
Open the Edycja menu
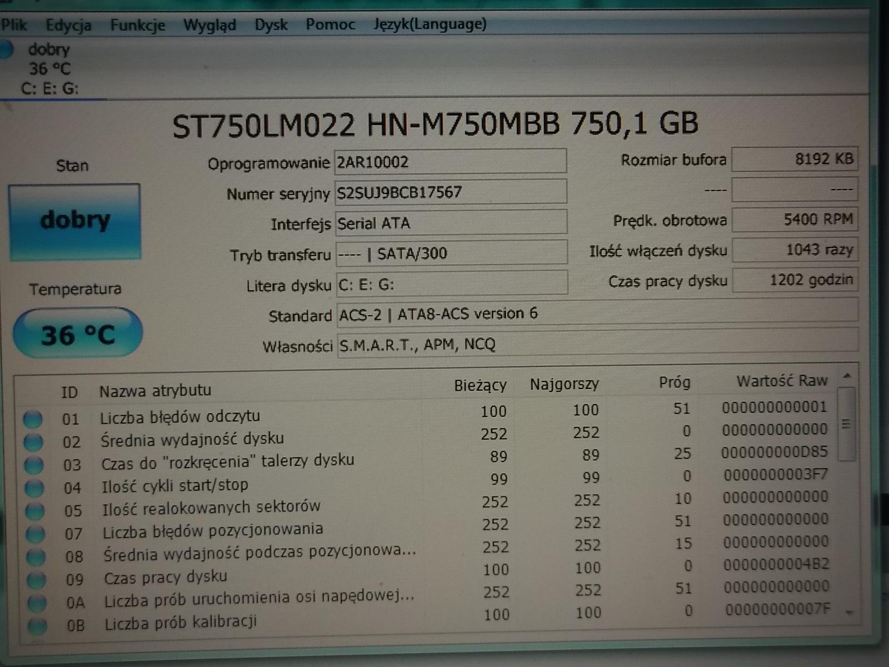(x=68, y=26)
